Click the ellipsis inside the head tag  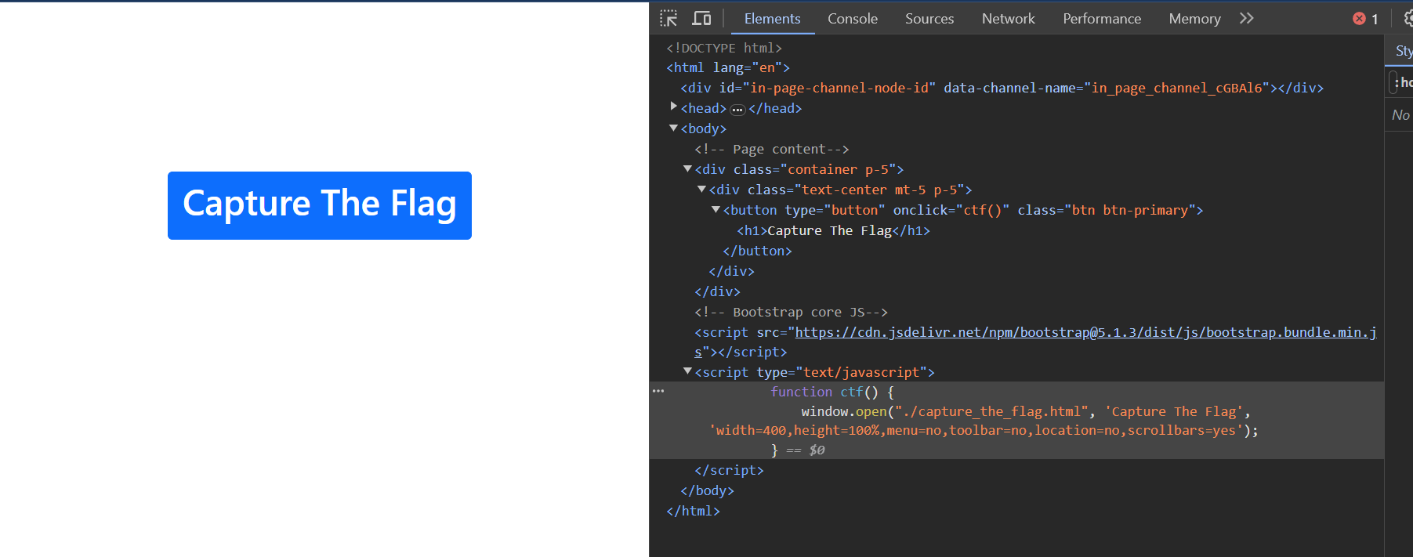pyautogui.click(x=737, y=110)
